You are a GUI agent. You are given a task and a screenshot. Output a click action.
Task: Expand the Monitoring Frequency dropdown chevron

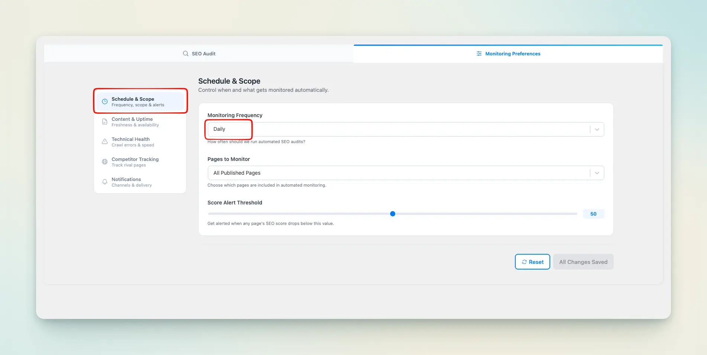coord(597,129)
